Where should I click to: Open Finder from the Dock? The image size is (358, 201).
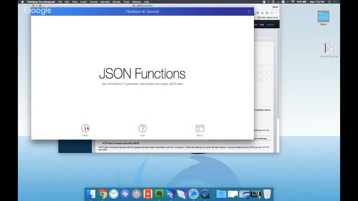91,194
